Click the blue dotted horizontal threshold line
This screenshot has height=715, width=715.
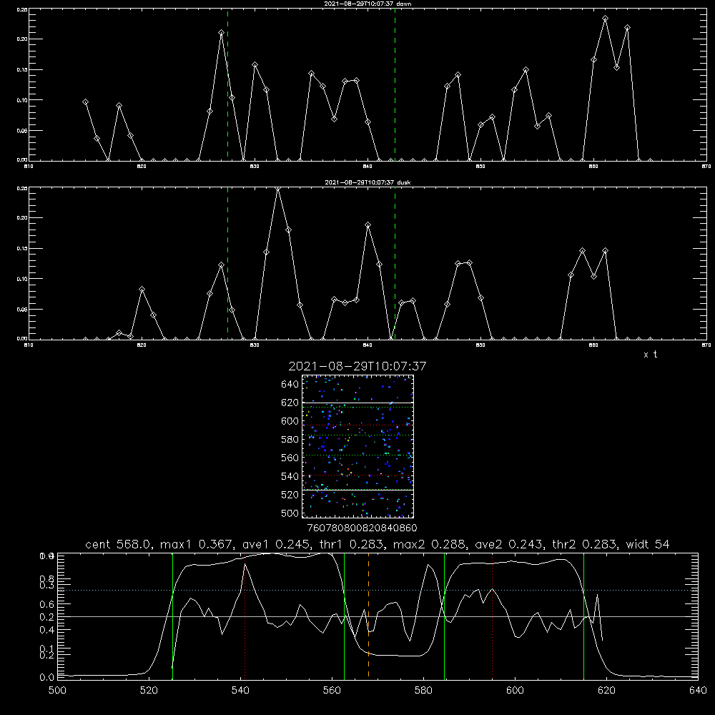(x=378, y=590)
